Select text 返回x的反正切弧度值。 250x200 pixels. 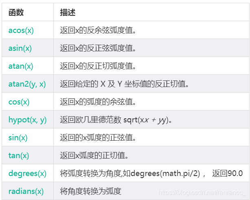[98, 66]
